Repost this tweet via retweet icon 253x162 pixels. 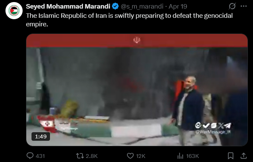80,156
